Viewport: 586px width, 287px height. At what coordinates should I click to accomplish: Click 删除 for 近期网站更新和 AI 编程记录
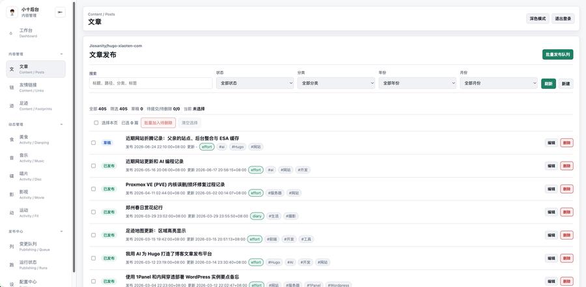coord(566,166)
